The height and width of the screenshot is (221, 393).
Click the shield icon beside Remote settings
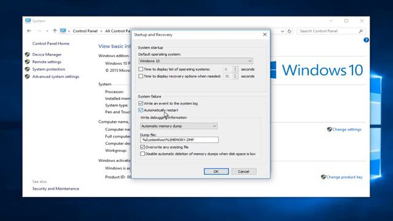click(x=27, y=61)
